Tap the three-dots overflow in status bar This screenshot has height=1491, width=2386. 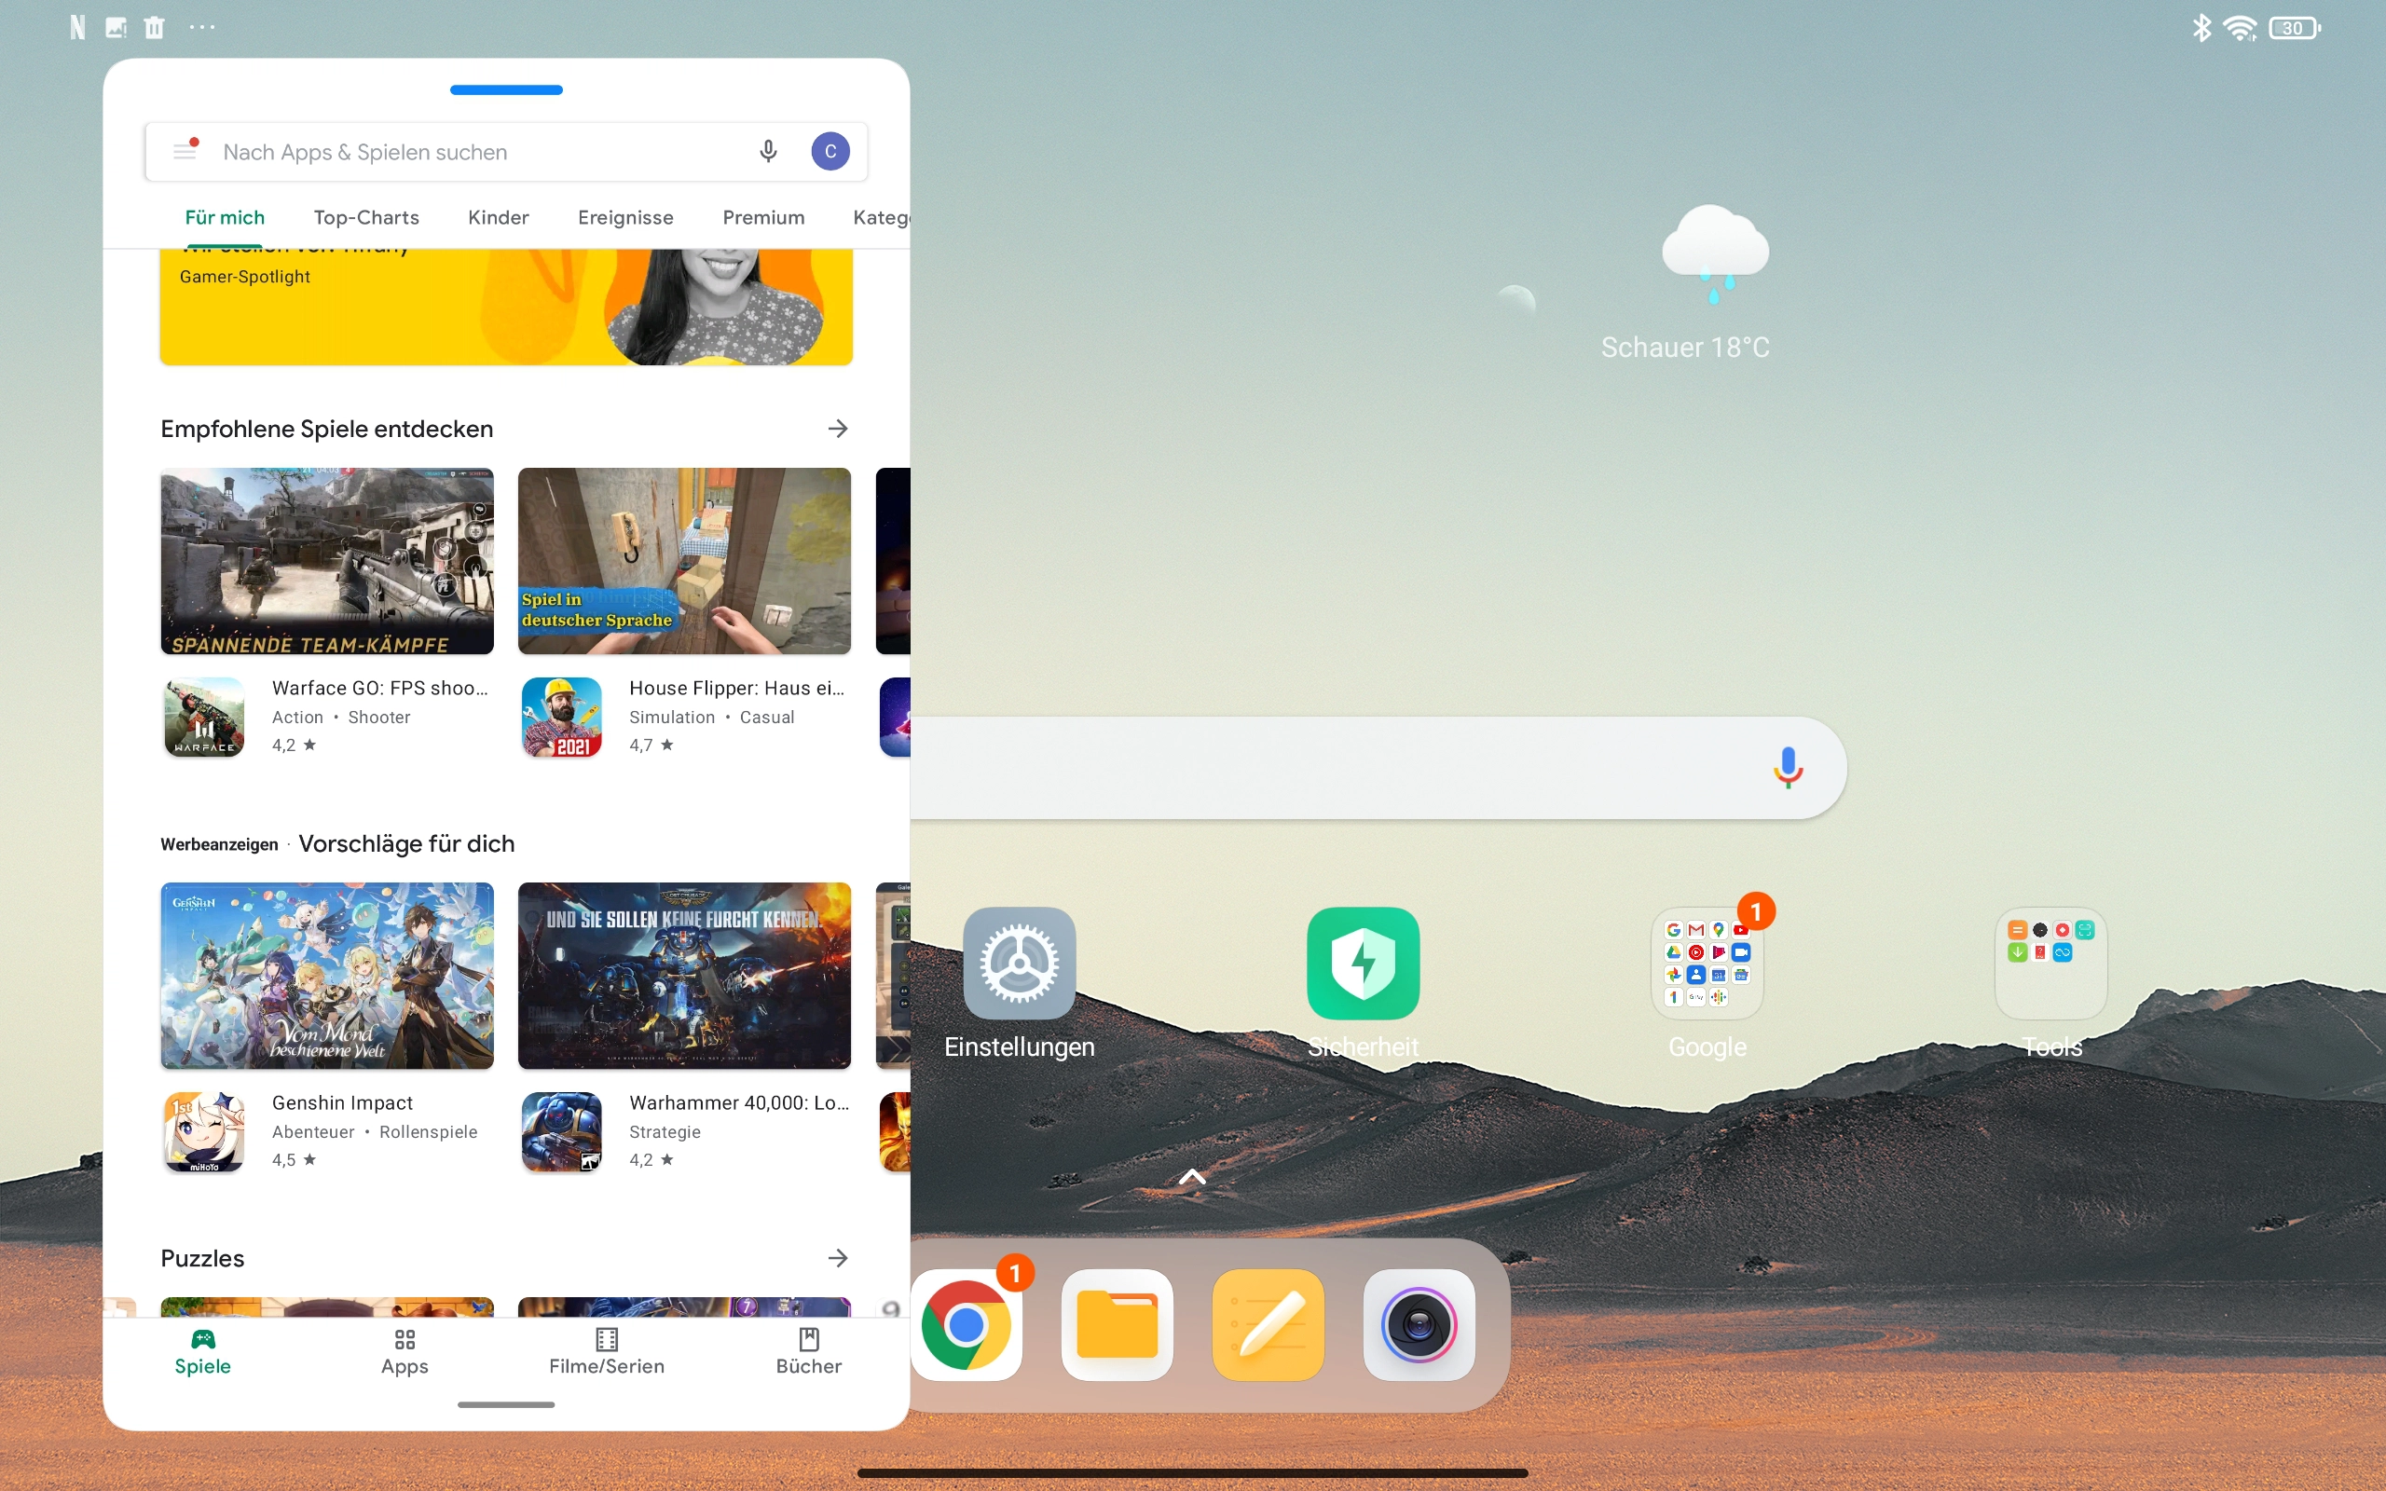202,28
